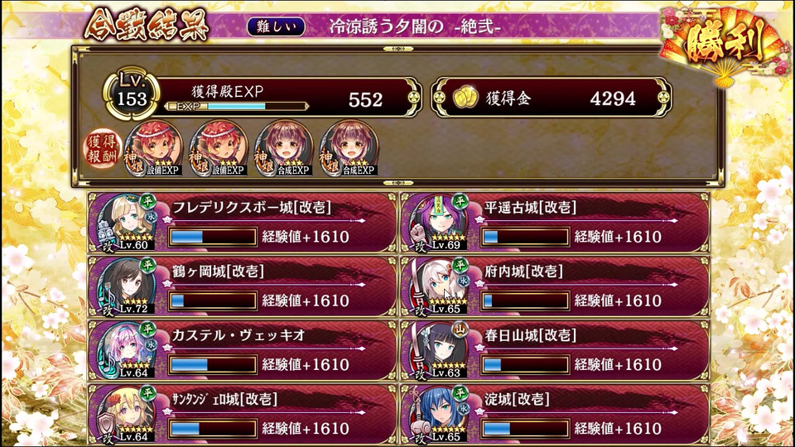This screenshot has width=795, height=447.
Task: Click the 勝利 victory fan emblem
Action: pos(724,45)
